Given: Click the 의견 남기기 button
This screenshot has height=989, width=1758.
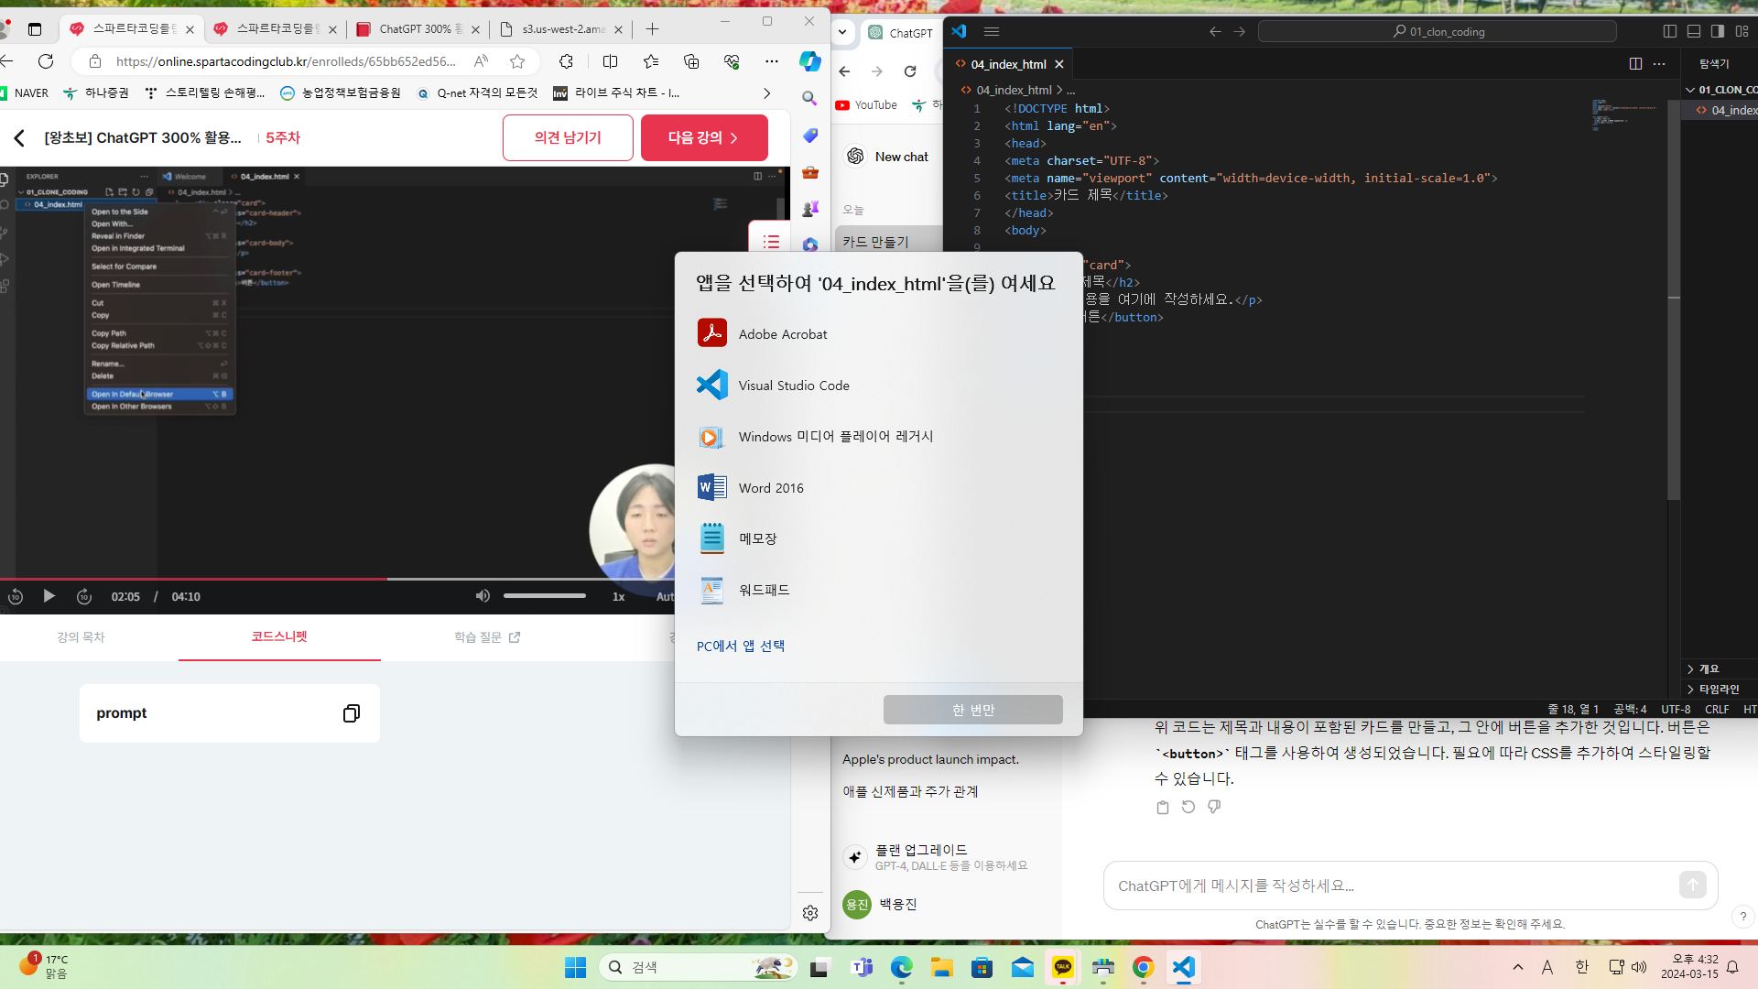Looking at the screenshot, I should (568, 137).
